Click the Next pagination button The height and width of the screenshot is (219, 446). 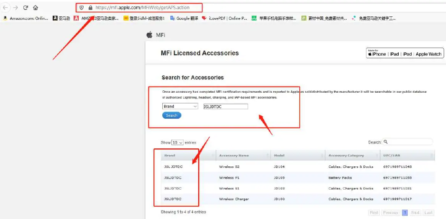[415, 213]
